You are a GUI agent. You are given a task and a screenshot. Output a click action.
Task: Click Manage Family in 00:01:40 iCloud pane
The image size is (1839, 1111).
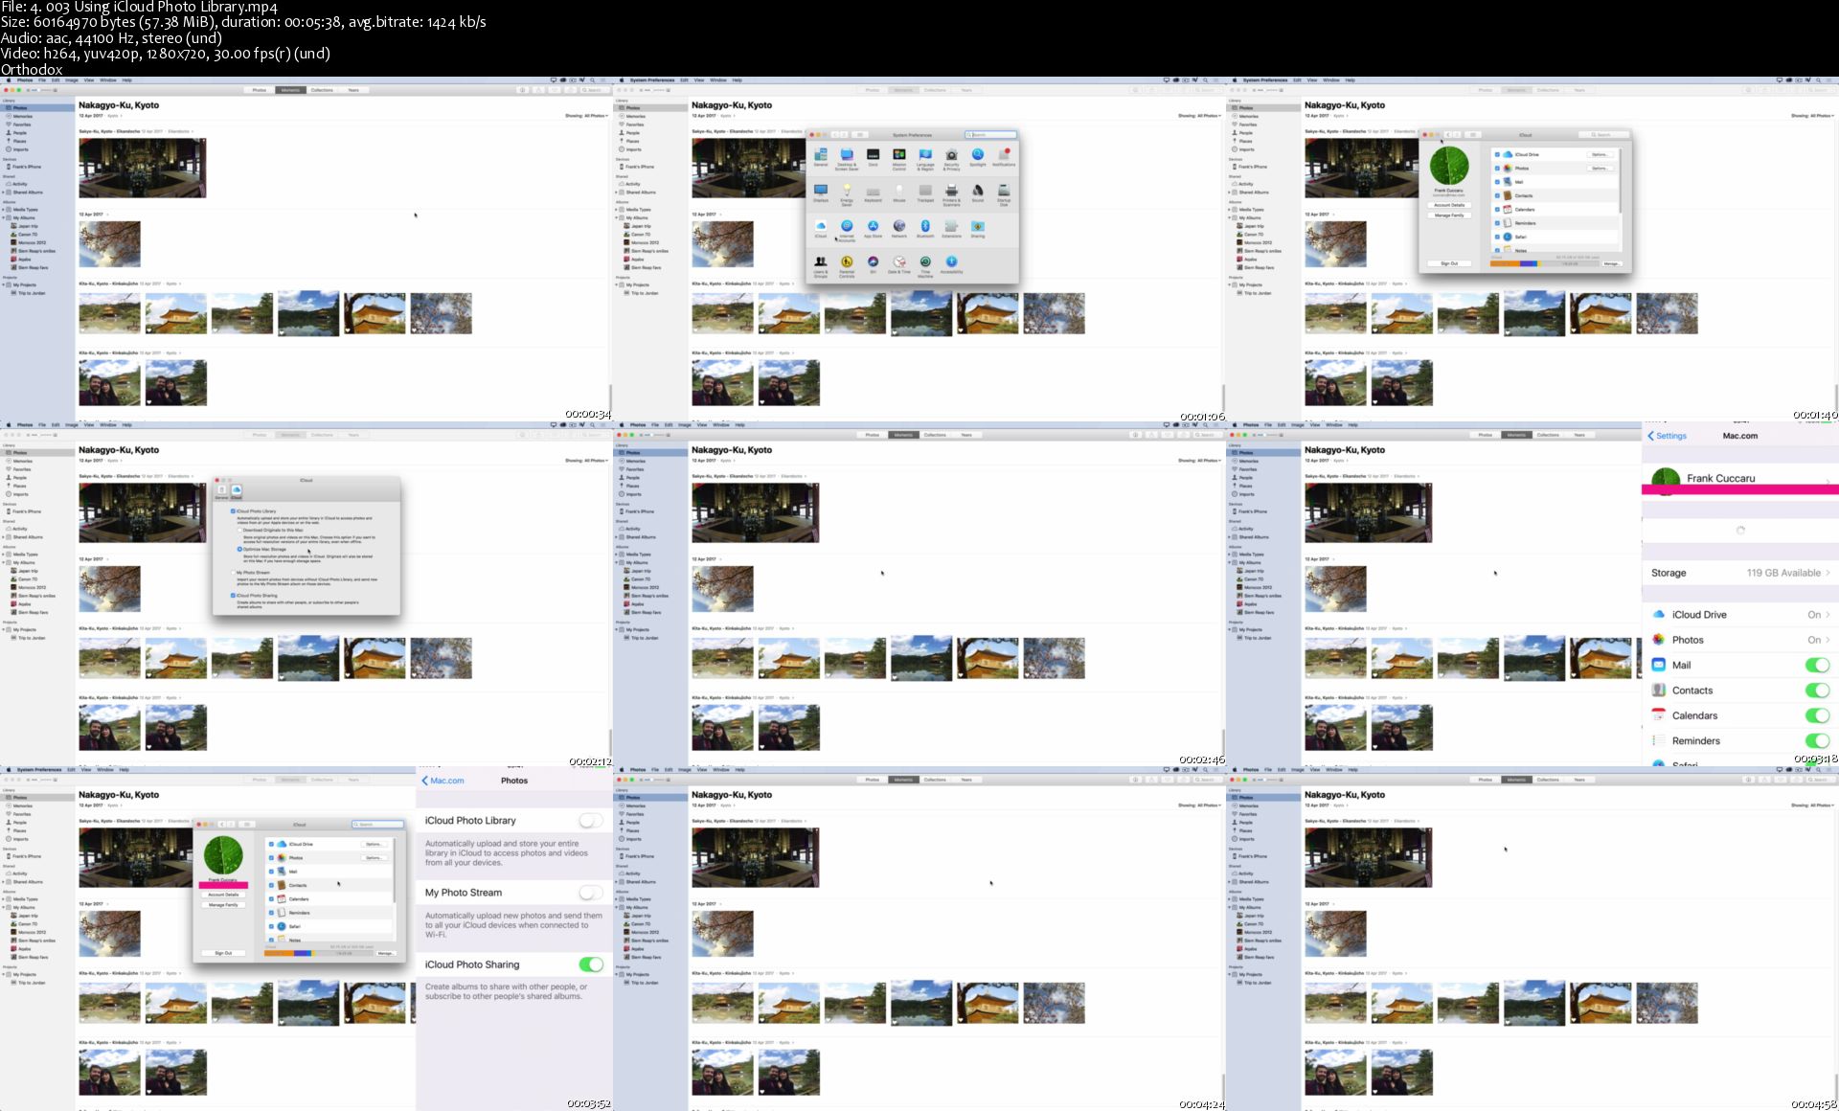1449,215
